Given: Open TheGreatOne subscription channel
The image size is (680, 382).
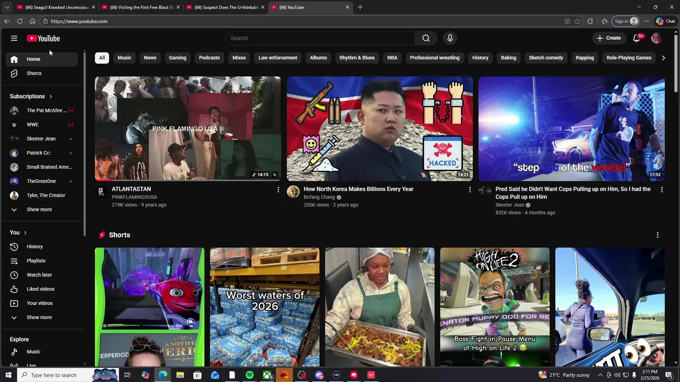Looking at the screenshot, I should (x=42, y=181).
